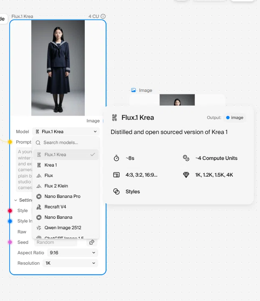Choose the Flux model option
The height and width of the screenshot is (301, 260).
click(66, 175)
